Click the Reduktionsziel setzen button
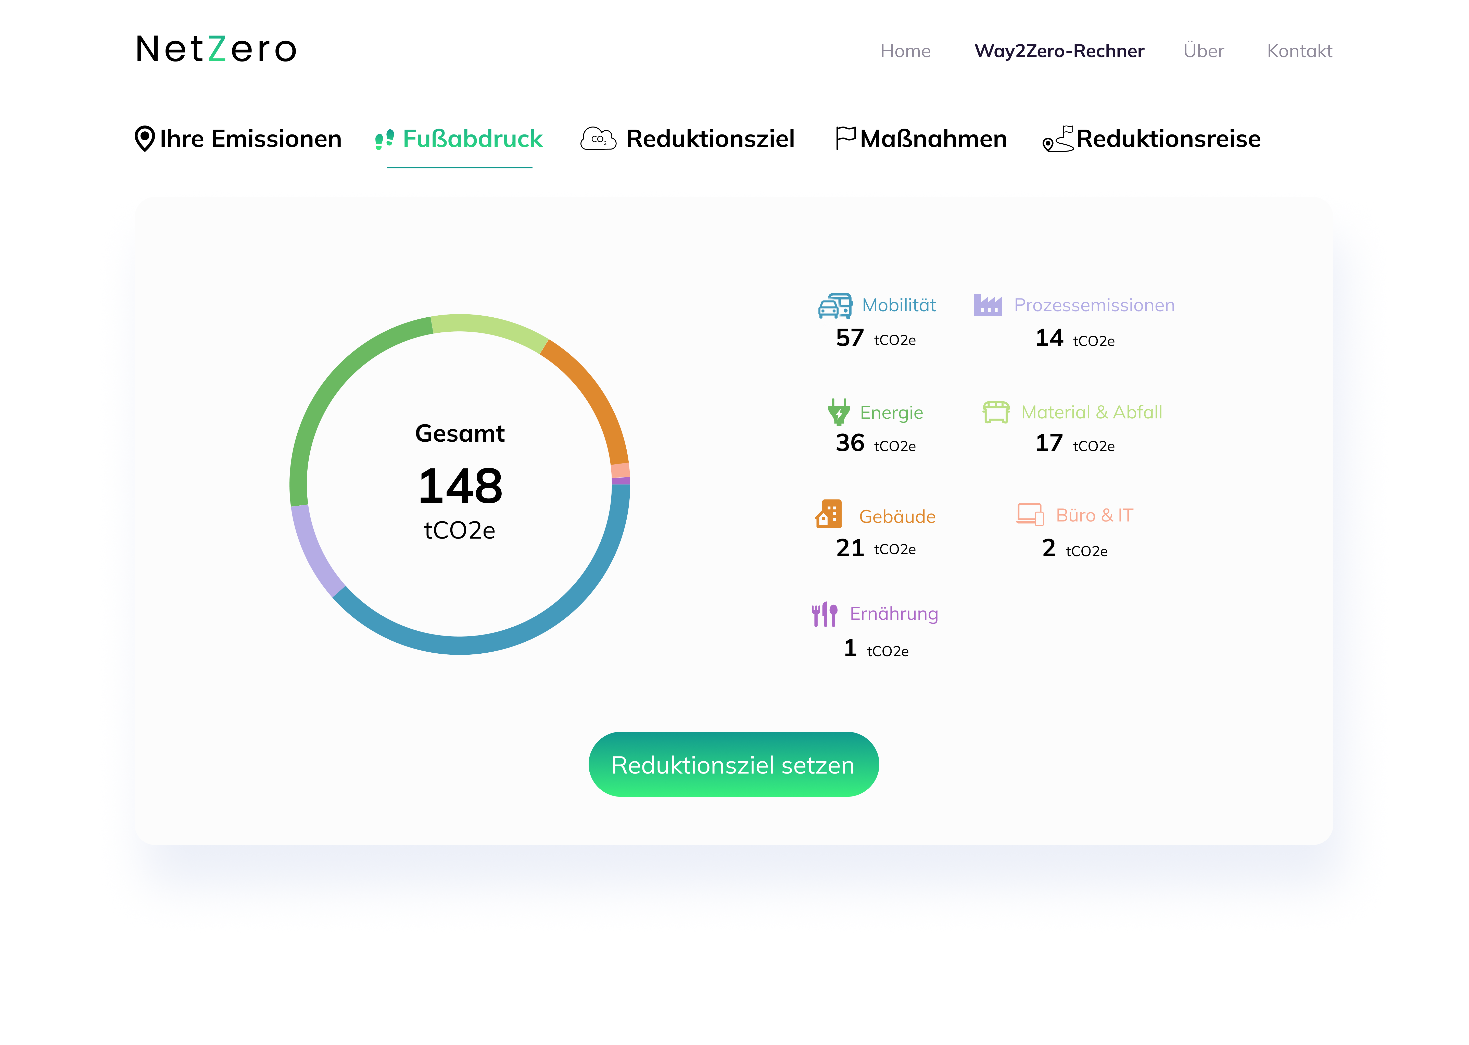Viewport: 1469px width, 1045px height. (x=733, y=764)
